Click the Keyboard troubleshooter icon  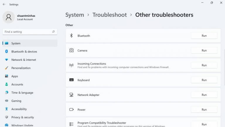coord(71,80)
